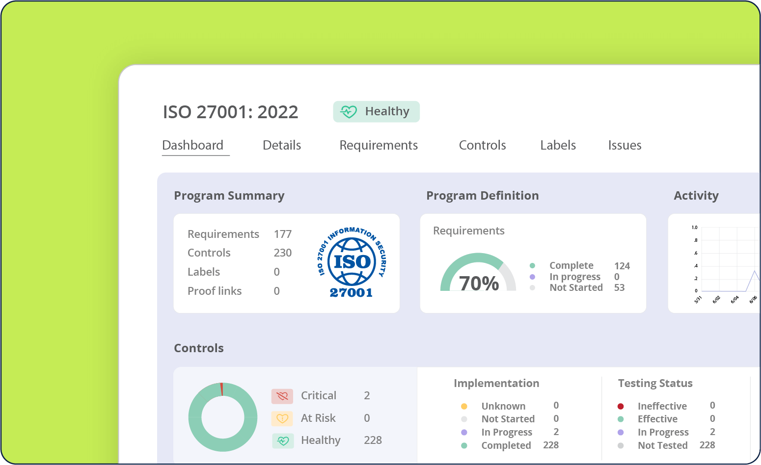Click Unknown under Implementation

click(x=503, y=406)
